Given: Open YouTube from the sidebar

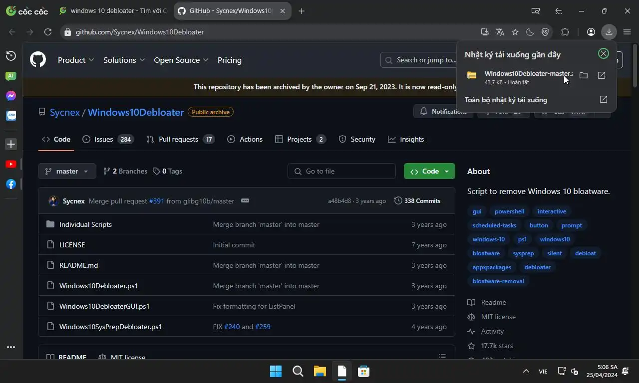Looking at the screenshot, I should [11, 164].
